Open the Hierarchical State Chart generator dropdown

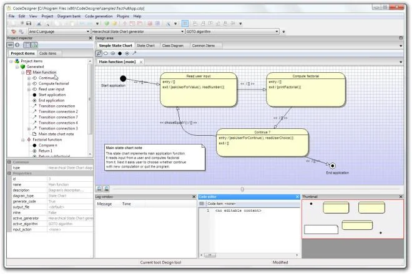coord(182,32)
